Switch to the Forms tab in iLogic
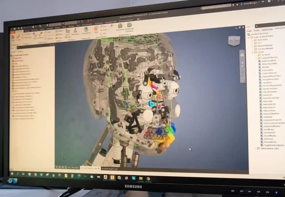Viewport: 285px width, 197px height. click(x=257, y=30)
